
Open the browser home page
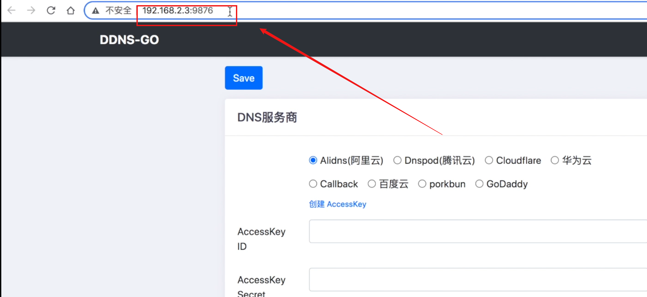pos(70,10)
